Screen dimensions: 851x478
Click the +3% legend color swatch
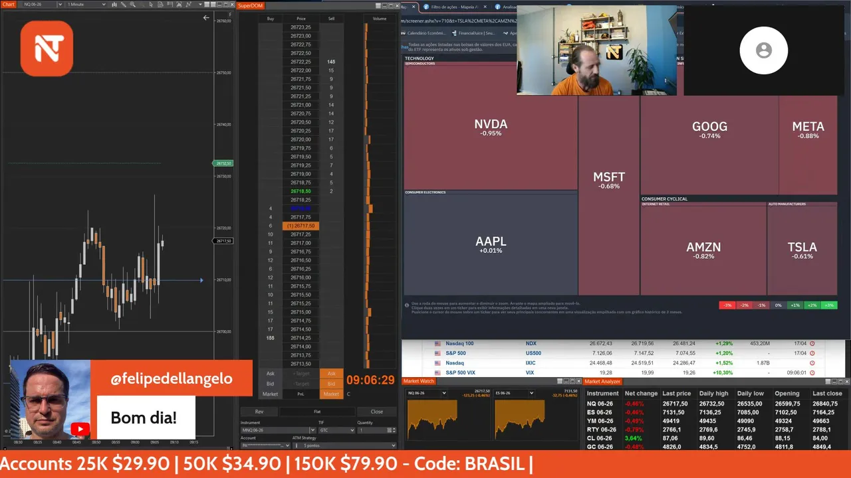(x=828, y=305)
